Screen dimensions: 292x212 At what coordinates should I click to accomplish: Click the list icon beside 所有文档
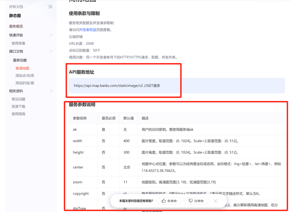(50, 7)
